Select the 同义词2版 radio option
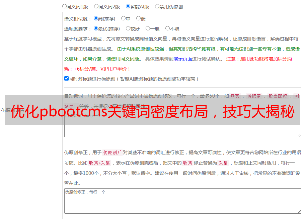The height and width of the screenshot is (220, 305). 96,6
